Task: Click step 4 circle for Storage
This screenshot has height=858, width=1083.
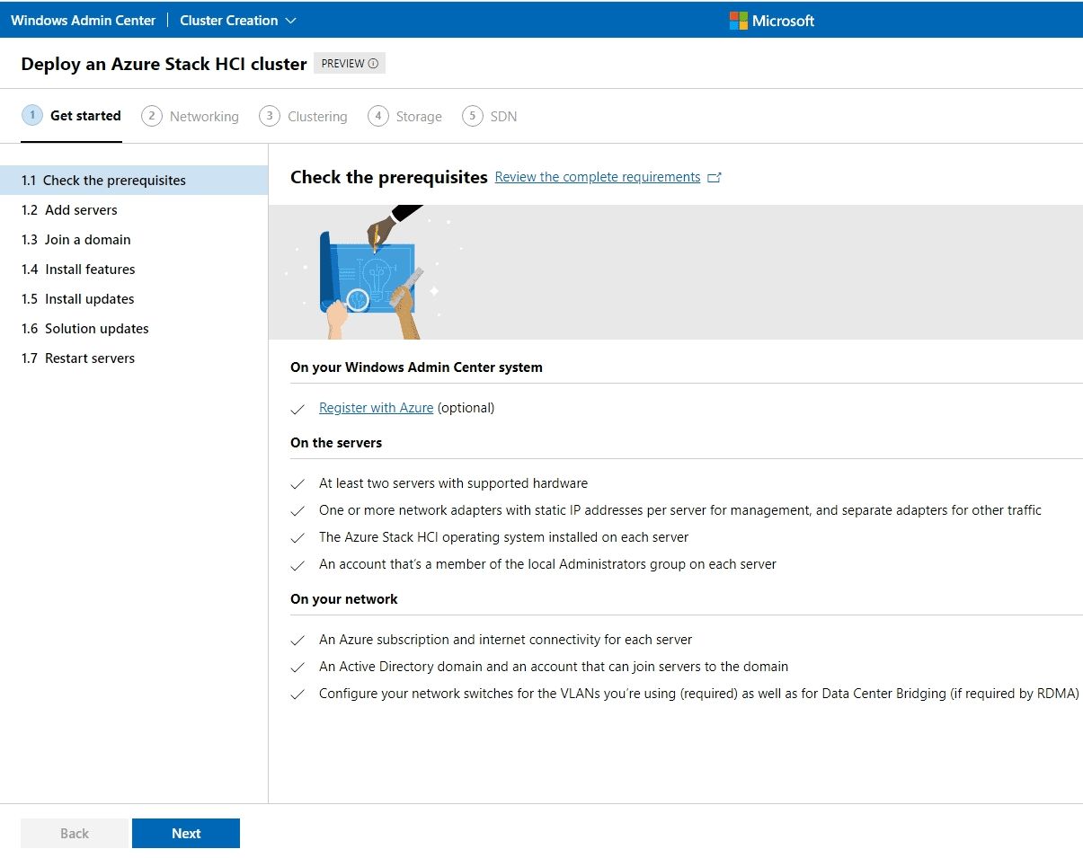Action: coord(378,116)
